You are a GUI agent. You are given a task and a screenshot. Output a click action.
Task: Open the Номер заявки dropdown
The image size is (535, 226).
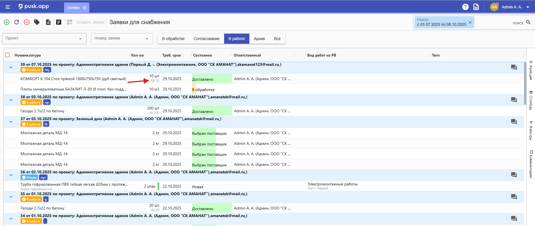pyautogui.click(x=122, y=39)
